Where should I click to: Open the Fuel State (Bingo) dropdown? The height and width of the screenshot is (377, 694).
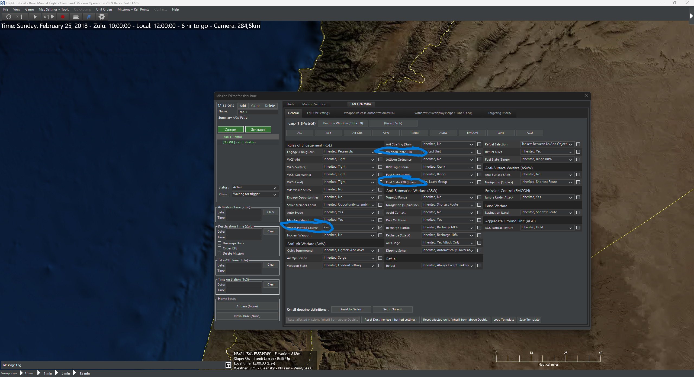point(547,160)
